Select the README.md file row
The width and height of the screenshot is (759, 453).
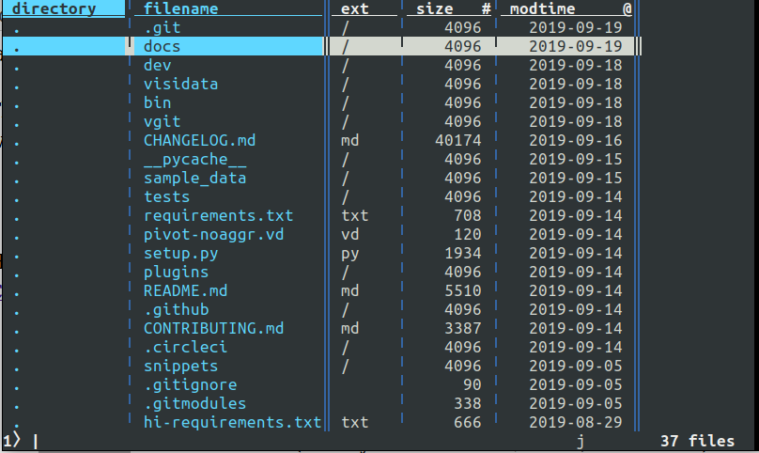[185, 290]
